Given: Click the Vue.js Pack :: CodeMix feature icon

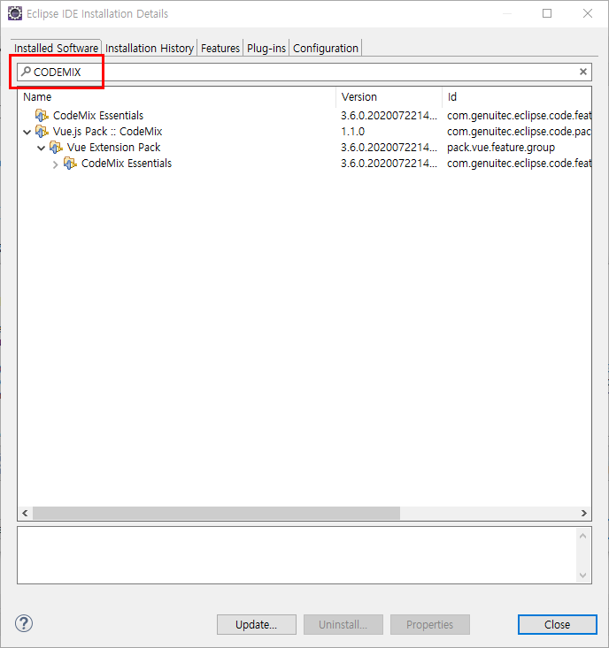Looking at the screenshot, I should (42, 132).
